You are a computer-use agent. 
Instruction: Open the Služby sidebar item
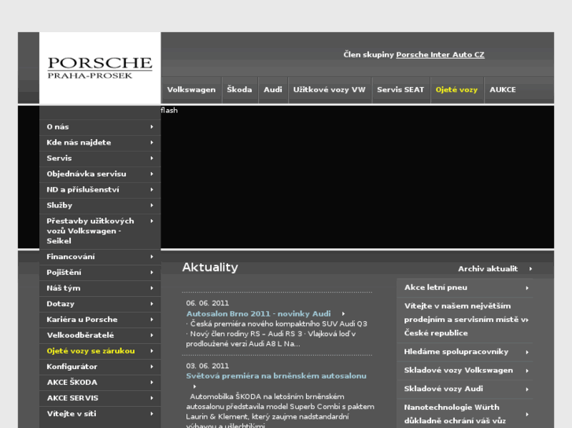click(100, 205)
